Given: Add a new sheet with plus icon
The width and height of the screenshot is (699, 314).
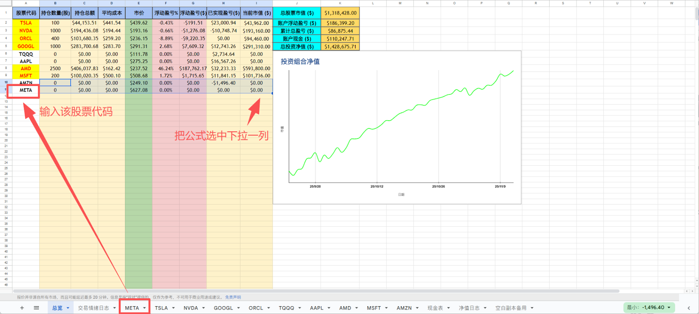Looking at the screenshot, I should 22,308.
